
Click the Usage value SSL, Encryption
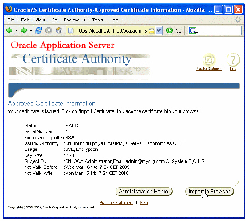[x=82, y=150]
